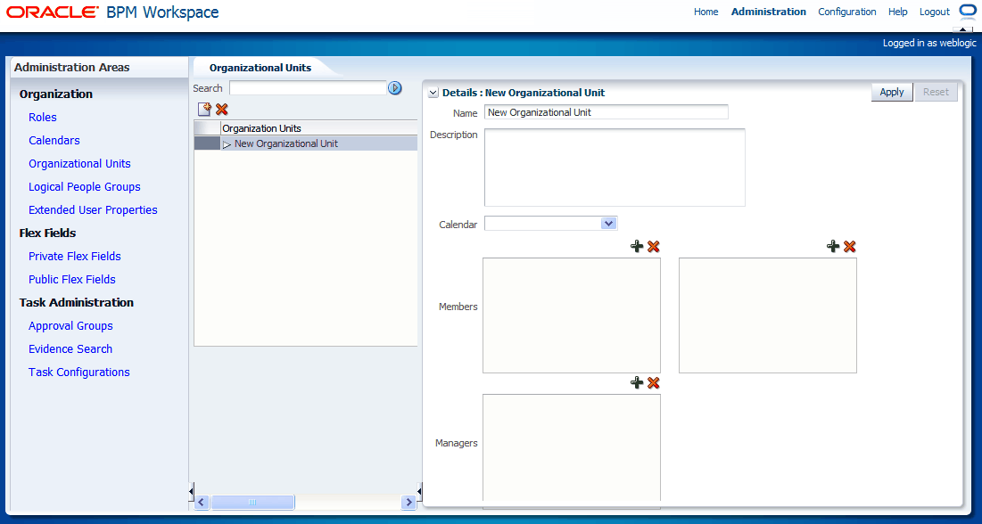Click into the Search input field

pos(308,88)
